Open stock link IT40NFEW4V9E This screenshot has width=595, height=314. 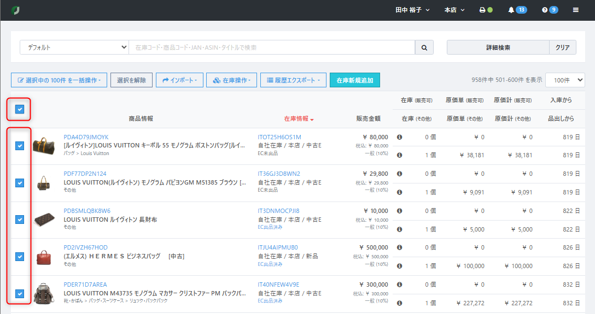click(278, 285)
